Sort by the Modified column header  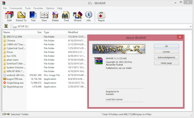click(77, 32)
